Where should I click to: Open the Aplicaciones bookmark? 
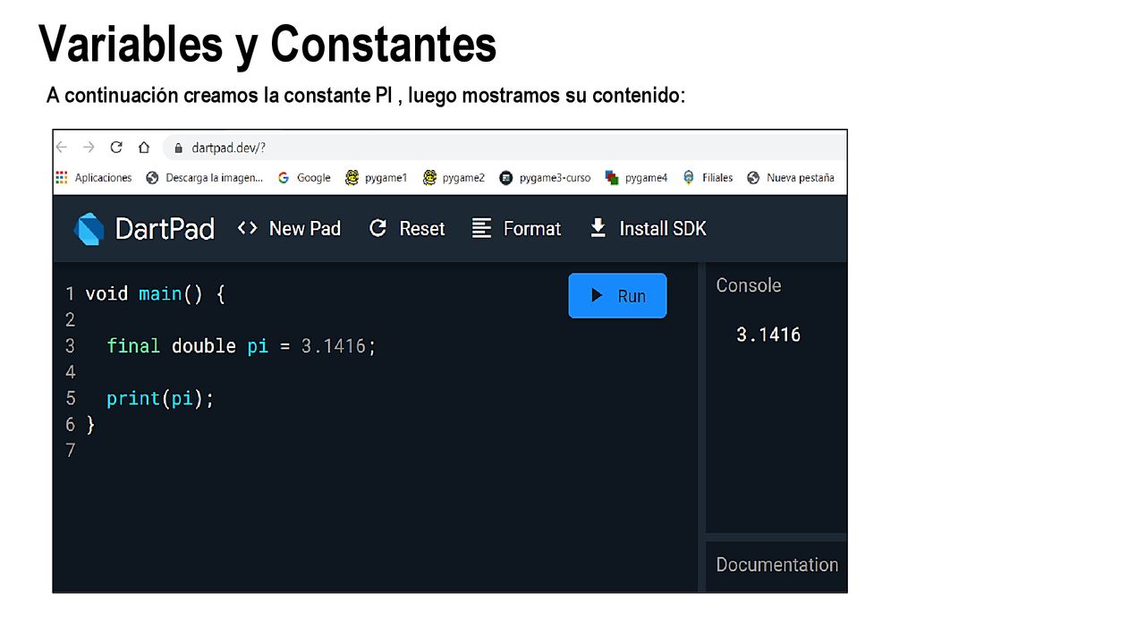coord(94,178)
